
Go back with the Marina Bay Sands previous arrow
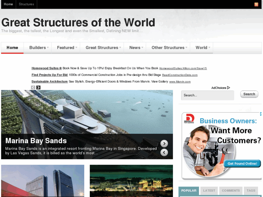tap(164, 153)
